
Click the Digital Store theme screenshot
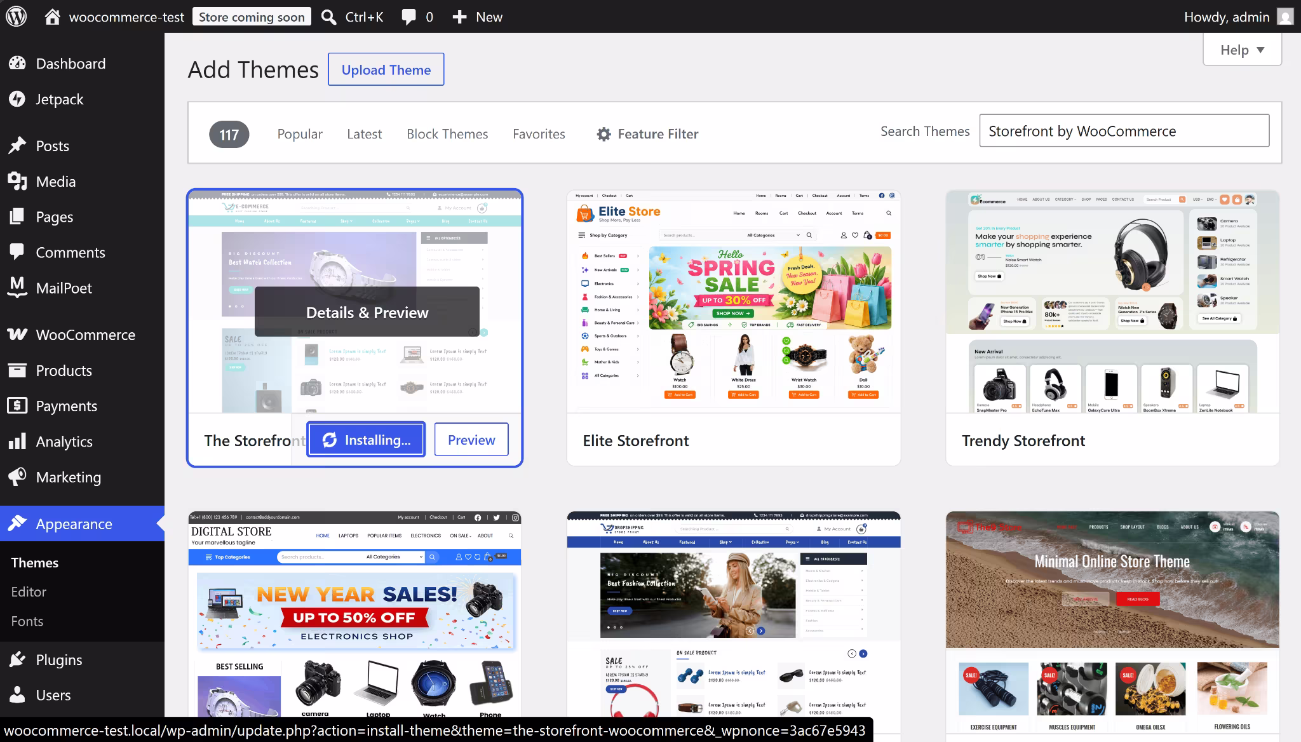[x=354, y=614]
